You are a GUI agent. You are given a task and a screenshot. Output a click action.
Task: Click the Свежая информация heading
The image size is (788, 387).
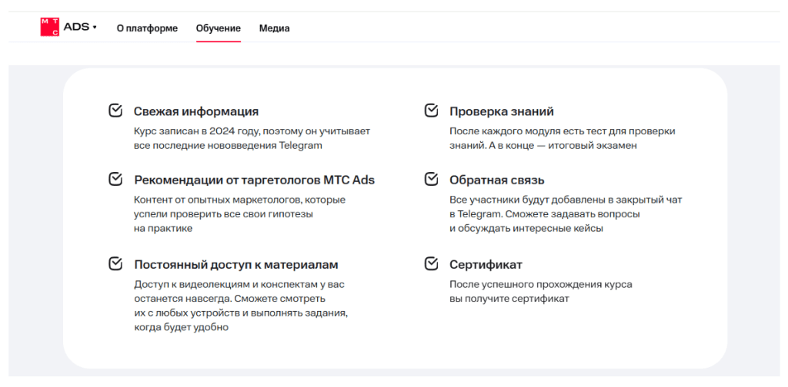pos(196,111)
